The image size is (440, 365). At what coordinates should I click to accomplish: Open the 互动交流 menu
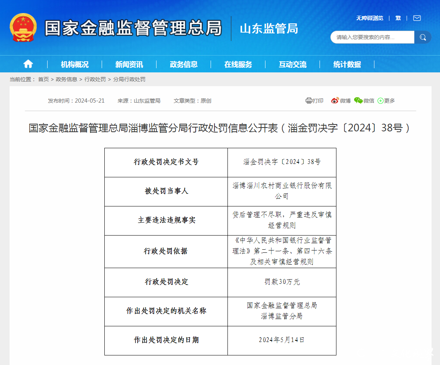[x=292, y=64]
